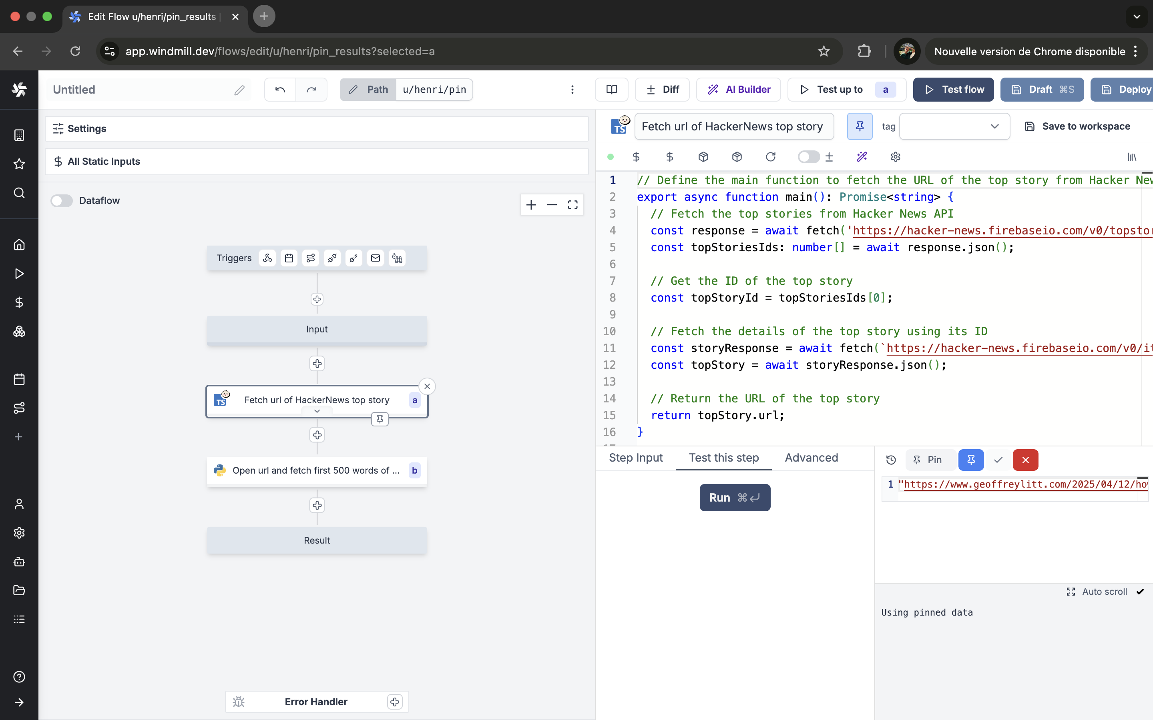Open the documentation book icon
Image resolution: width=1153 pixels, height=720 pixels.
click(611, 90)
